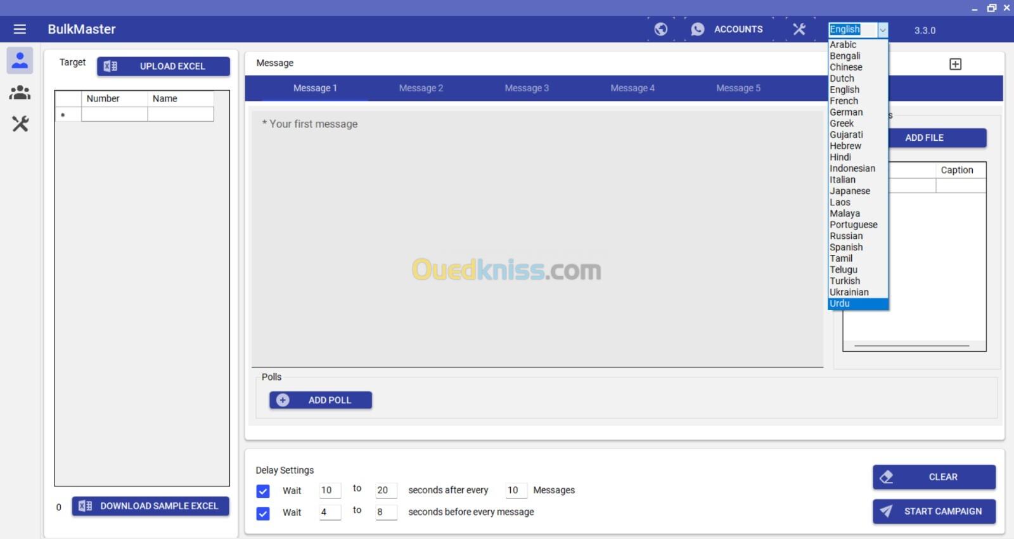The width and height of the screenshot is (1014, 539).
Task: Click the ADD POLL button
Action: (321, 400)
